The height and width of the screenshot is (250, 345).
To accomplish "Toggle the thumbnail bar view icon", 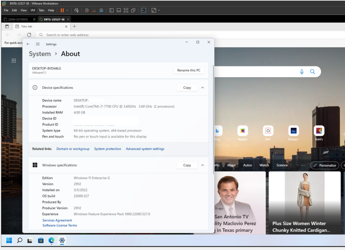I will (x=119, y=10).
